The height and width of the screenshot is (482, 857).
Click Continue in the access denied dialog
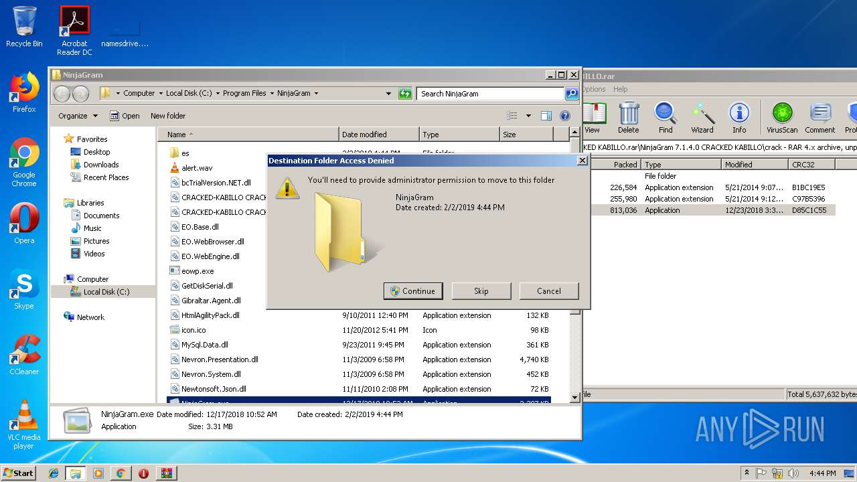pyautogui.click(x=413, y=291)
